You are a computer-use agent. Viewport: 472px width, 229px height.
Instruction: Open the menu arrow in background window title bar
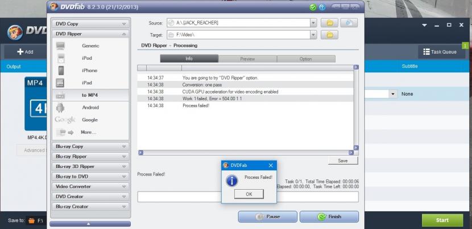pos(424,25)
